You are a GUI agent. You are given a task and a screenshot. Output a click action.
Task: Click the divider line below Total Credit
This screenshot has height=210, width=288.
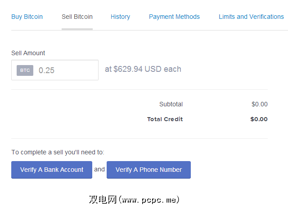pyautogui.click(x=139, y=138)
